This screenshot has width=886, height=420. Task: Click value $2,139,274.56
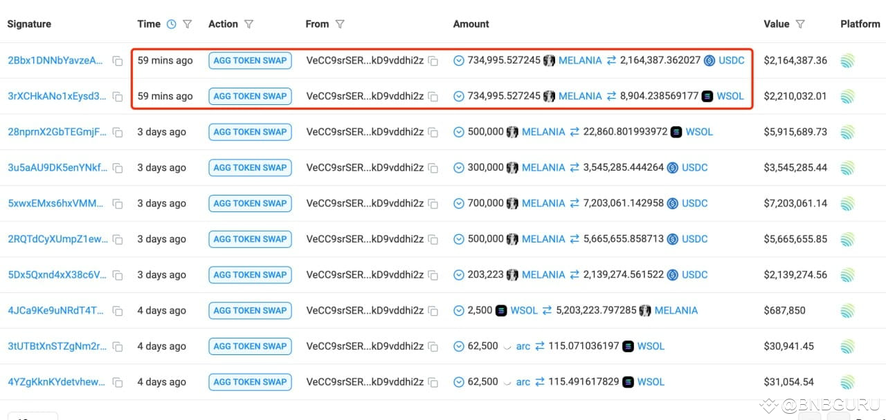click(795, 275)
